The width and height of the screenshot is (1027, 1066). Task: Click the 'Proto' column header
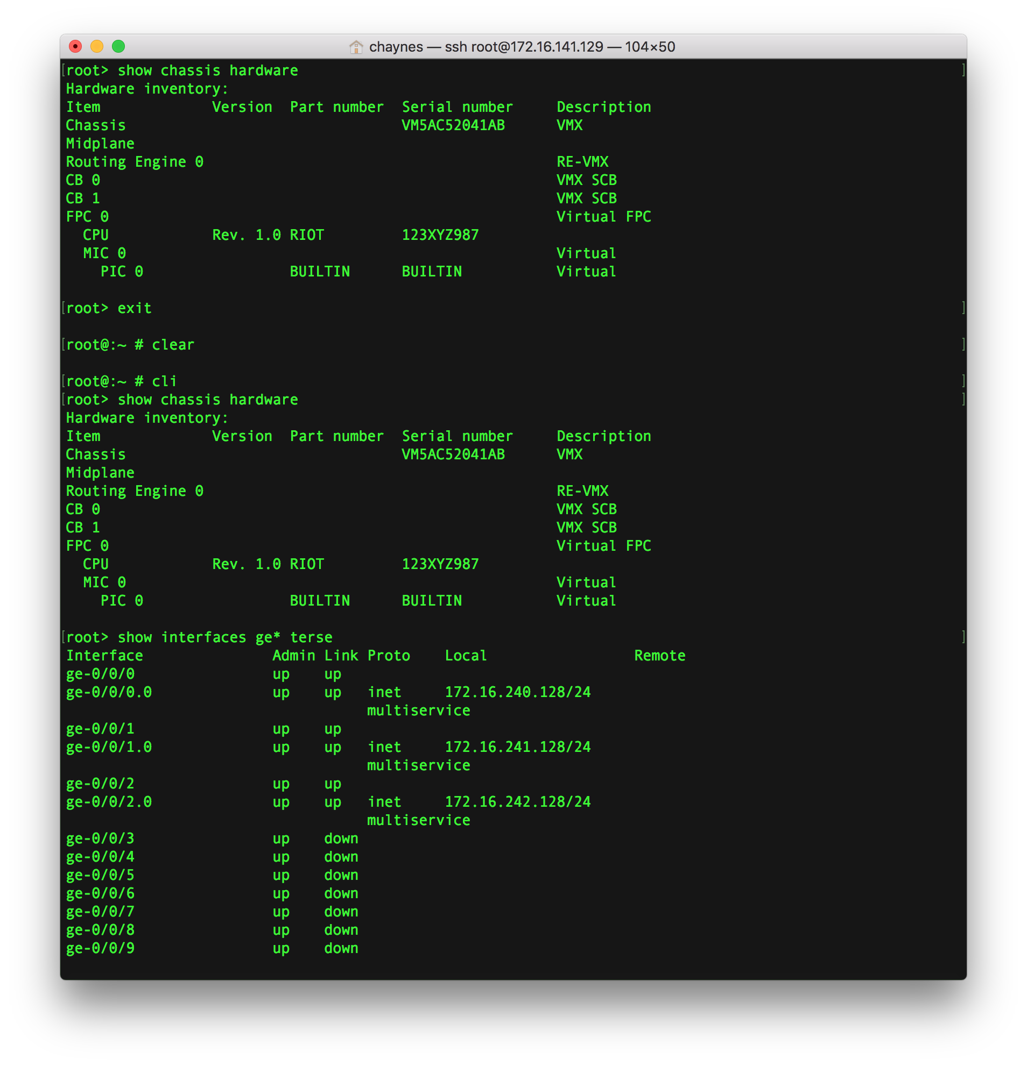[x=388, y=656]
